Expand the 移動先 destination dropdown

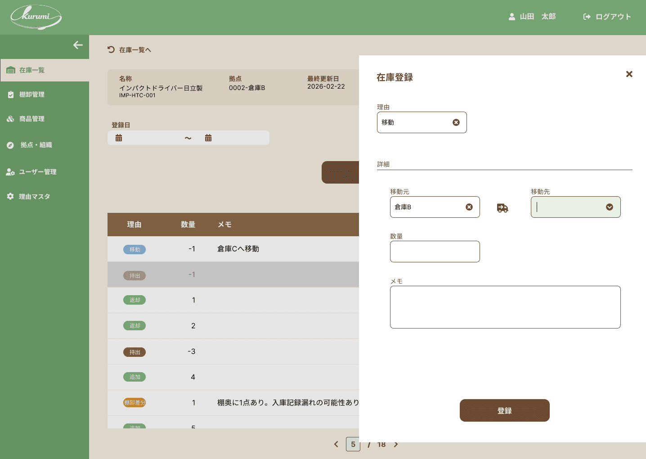610,207
